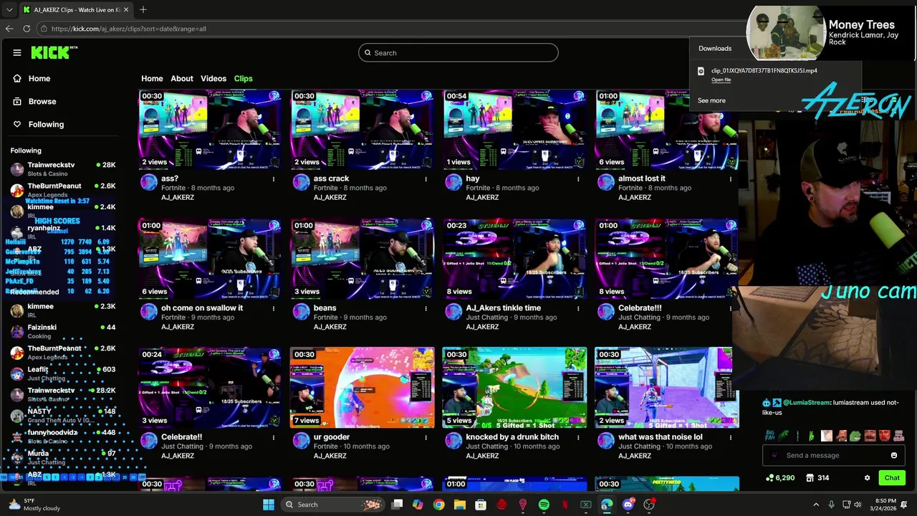Click the green Chat send button
This screenshot has height=516, width=917.
click(892, 478)
